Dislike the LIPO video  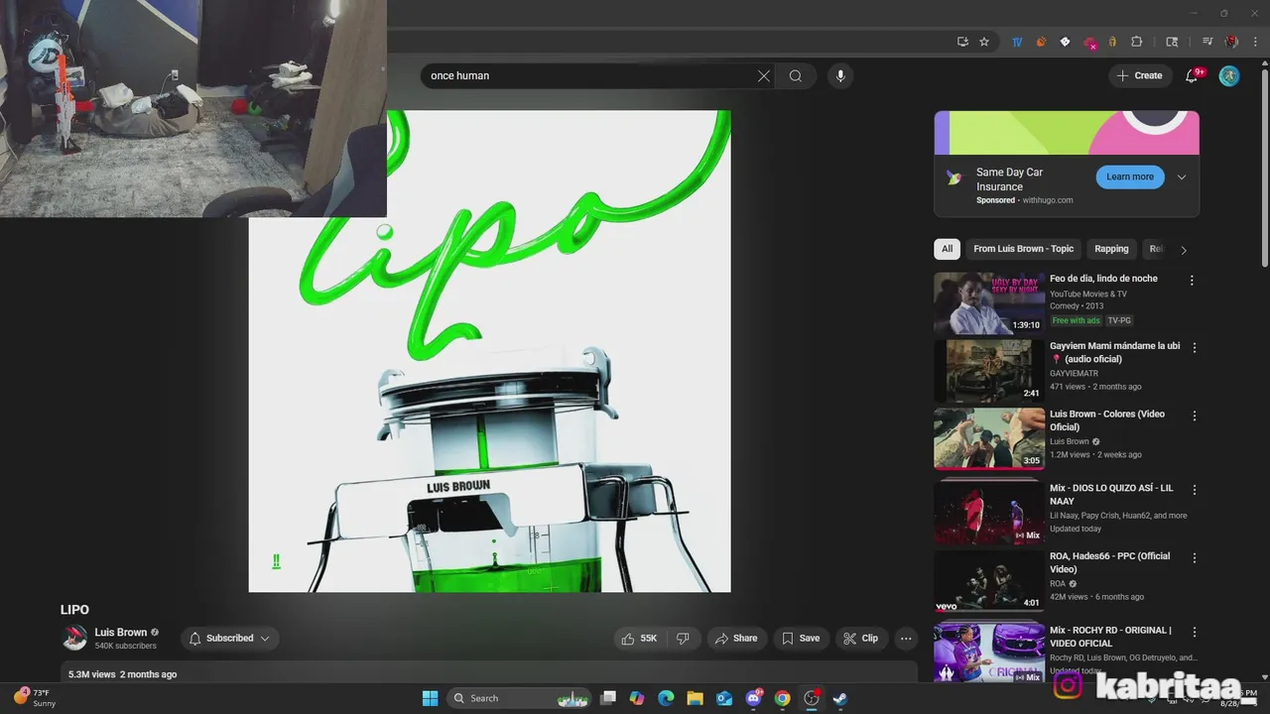click(684, 639)
